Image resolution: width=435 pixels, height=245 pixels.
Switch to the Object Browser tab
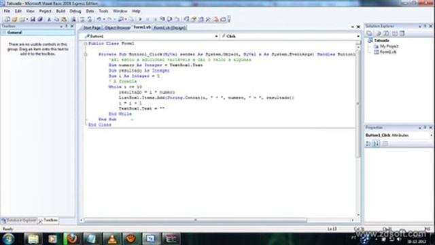click(118, 28)
